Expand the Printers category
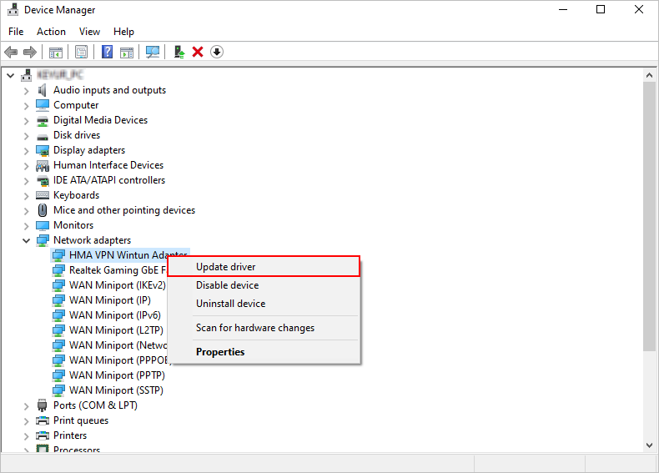The image size is (659, 473). (26, 436)
